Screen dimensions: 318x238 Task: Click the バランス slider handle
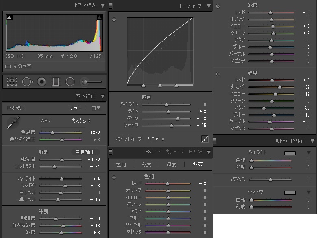(x=270, y=180)
